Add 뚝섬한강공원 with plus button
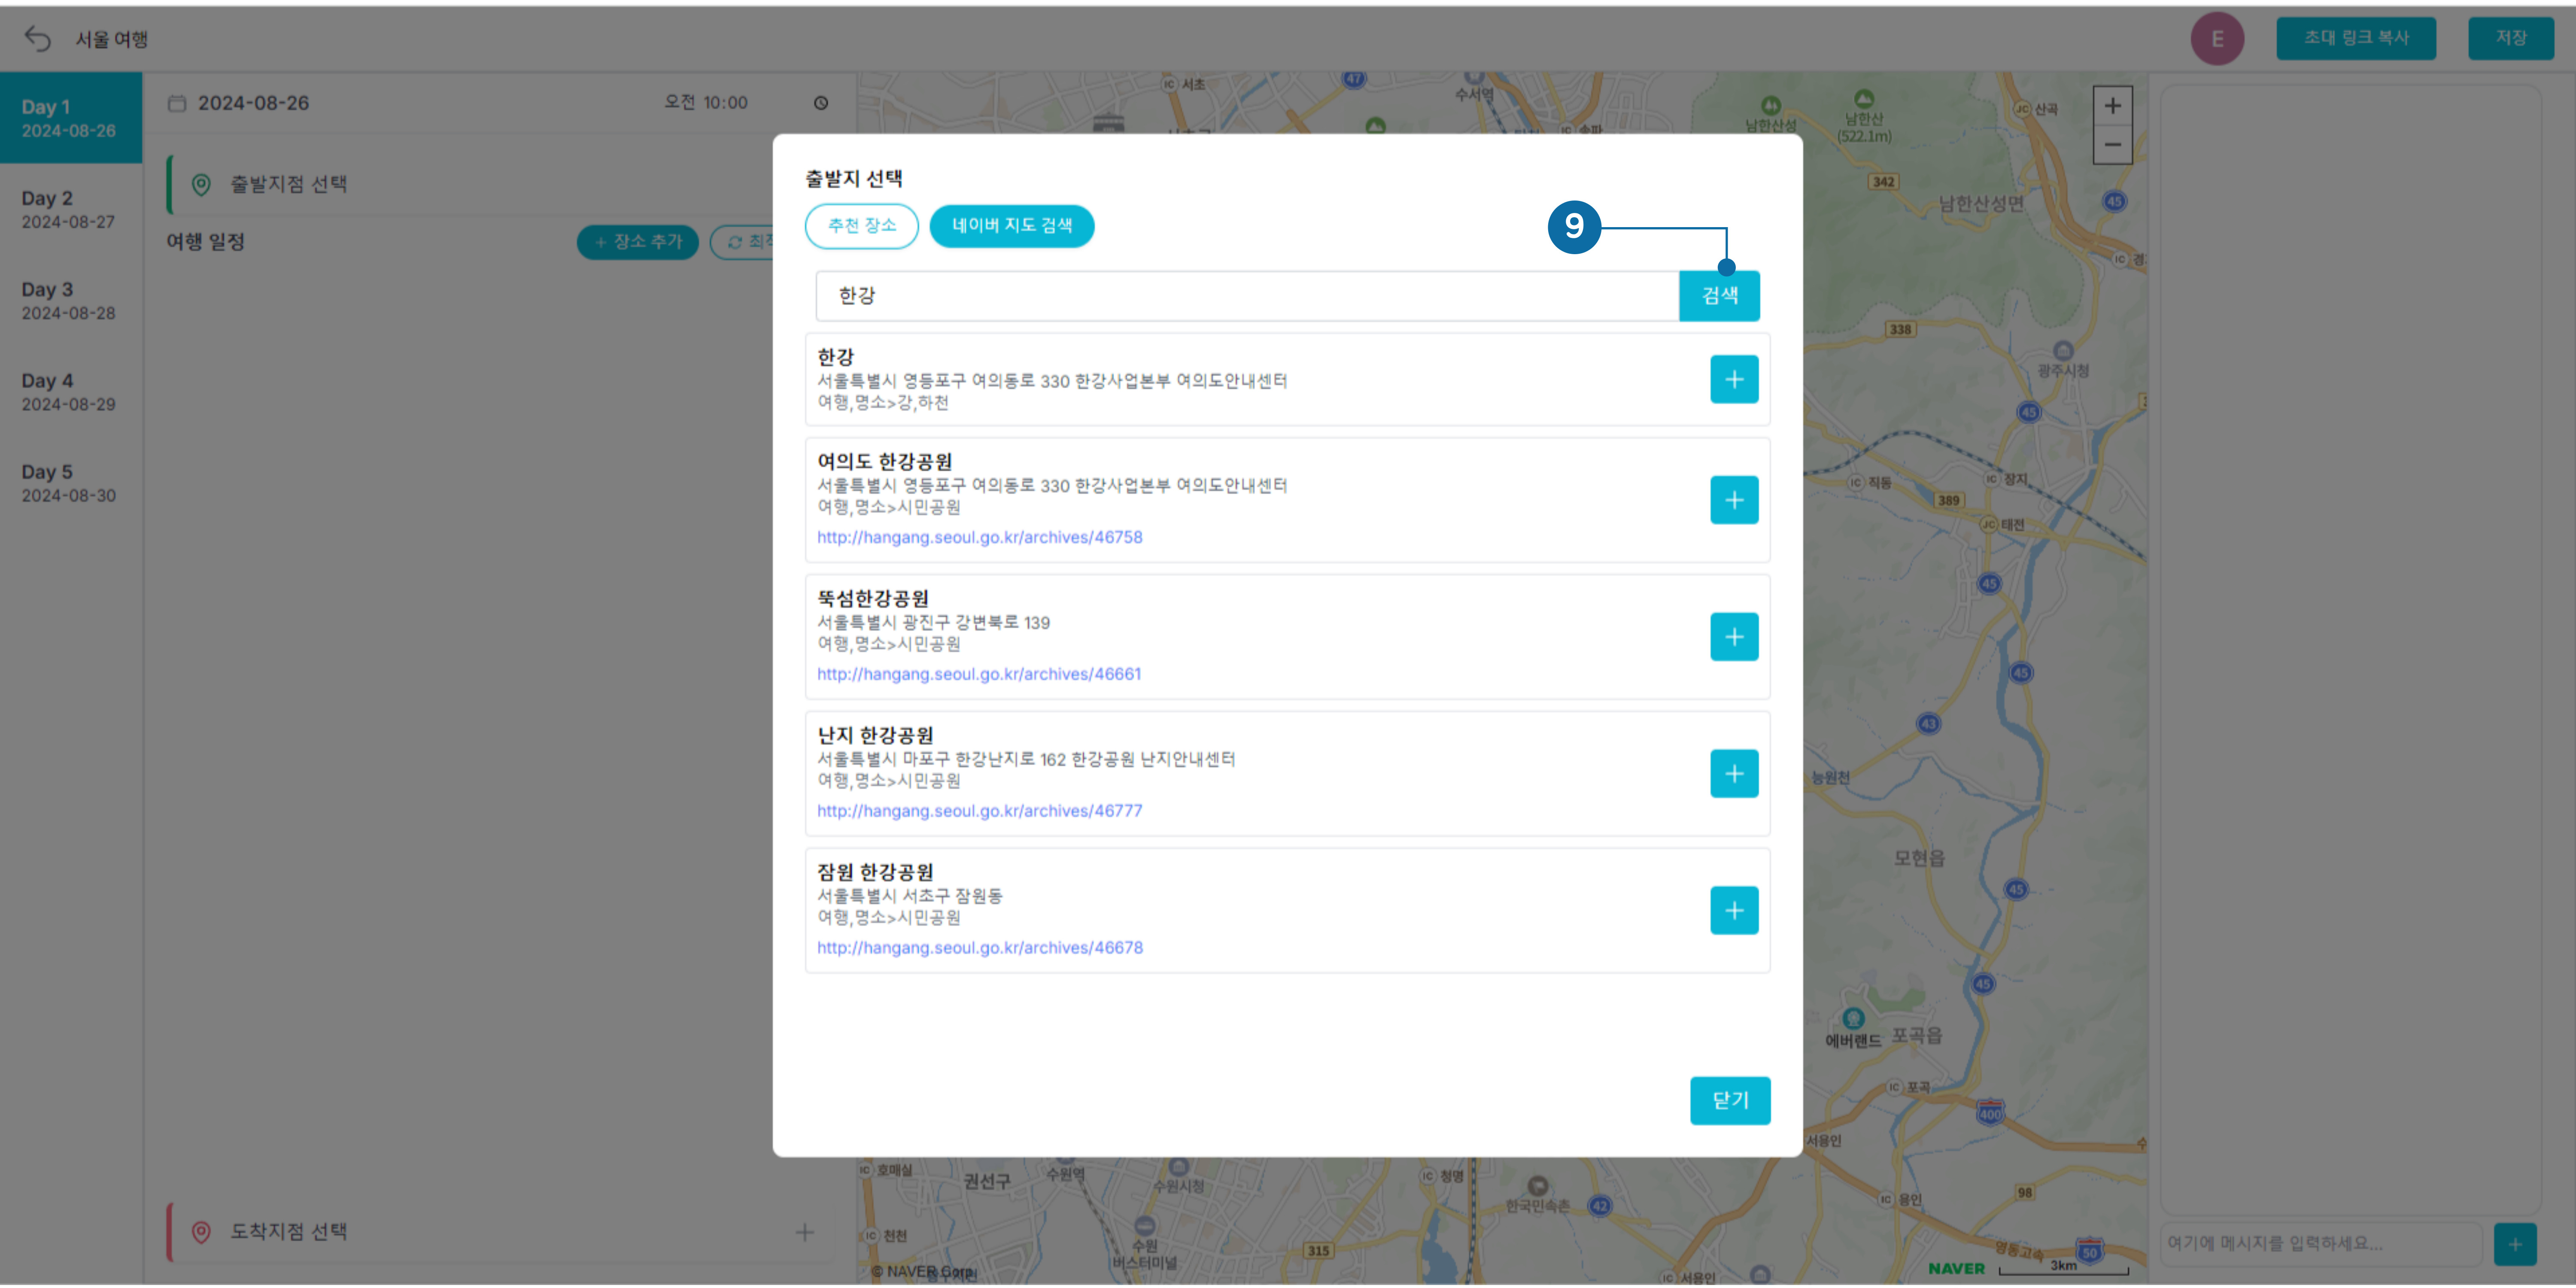Image resolution: width=2576 pixels, height=1288 pixels. pos(1734,637)
